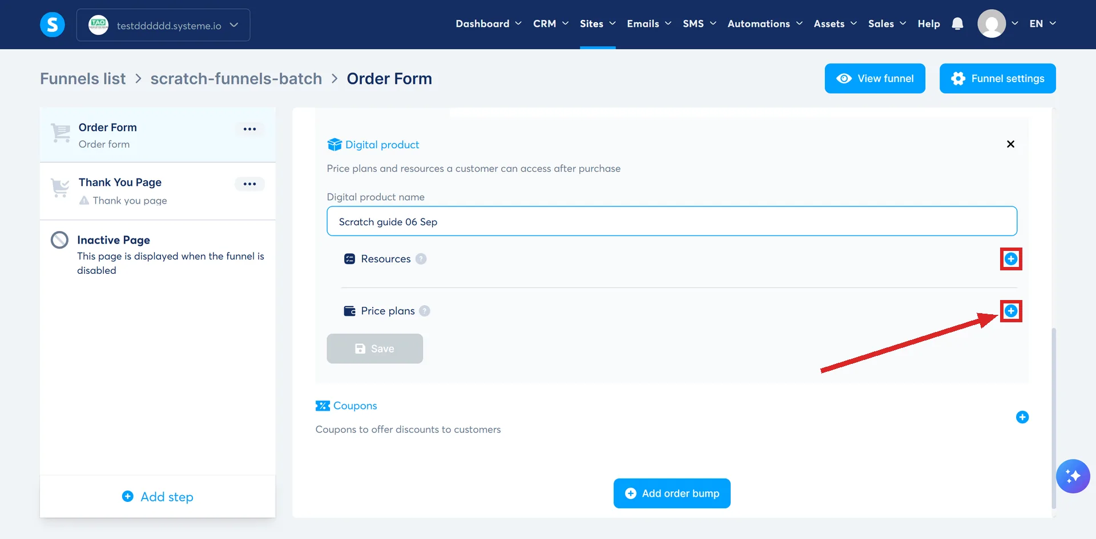Go to scratch-funnels-batch breadcrumb
The image size is (1096, 539).
[x=236, y=79]
